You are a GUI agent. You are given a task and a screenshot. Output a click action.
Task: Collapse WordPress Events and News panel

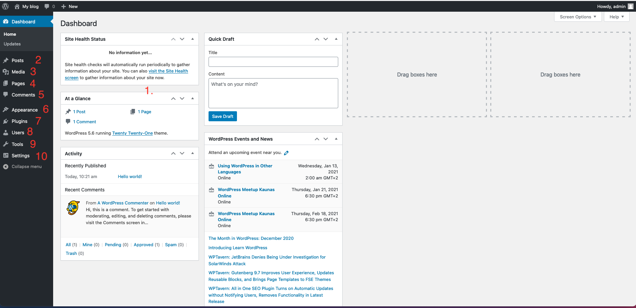336,139
